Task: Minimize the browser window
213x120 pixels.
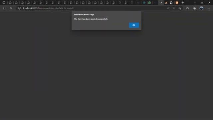Action: tap(195, 3)
